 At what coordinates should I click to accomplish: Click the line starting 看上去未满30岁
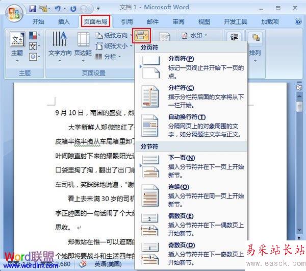click(x=100, y=199)
